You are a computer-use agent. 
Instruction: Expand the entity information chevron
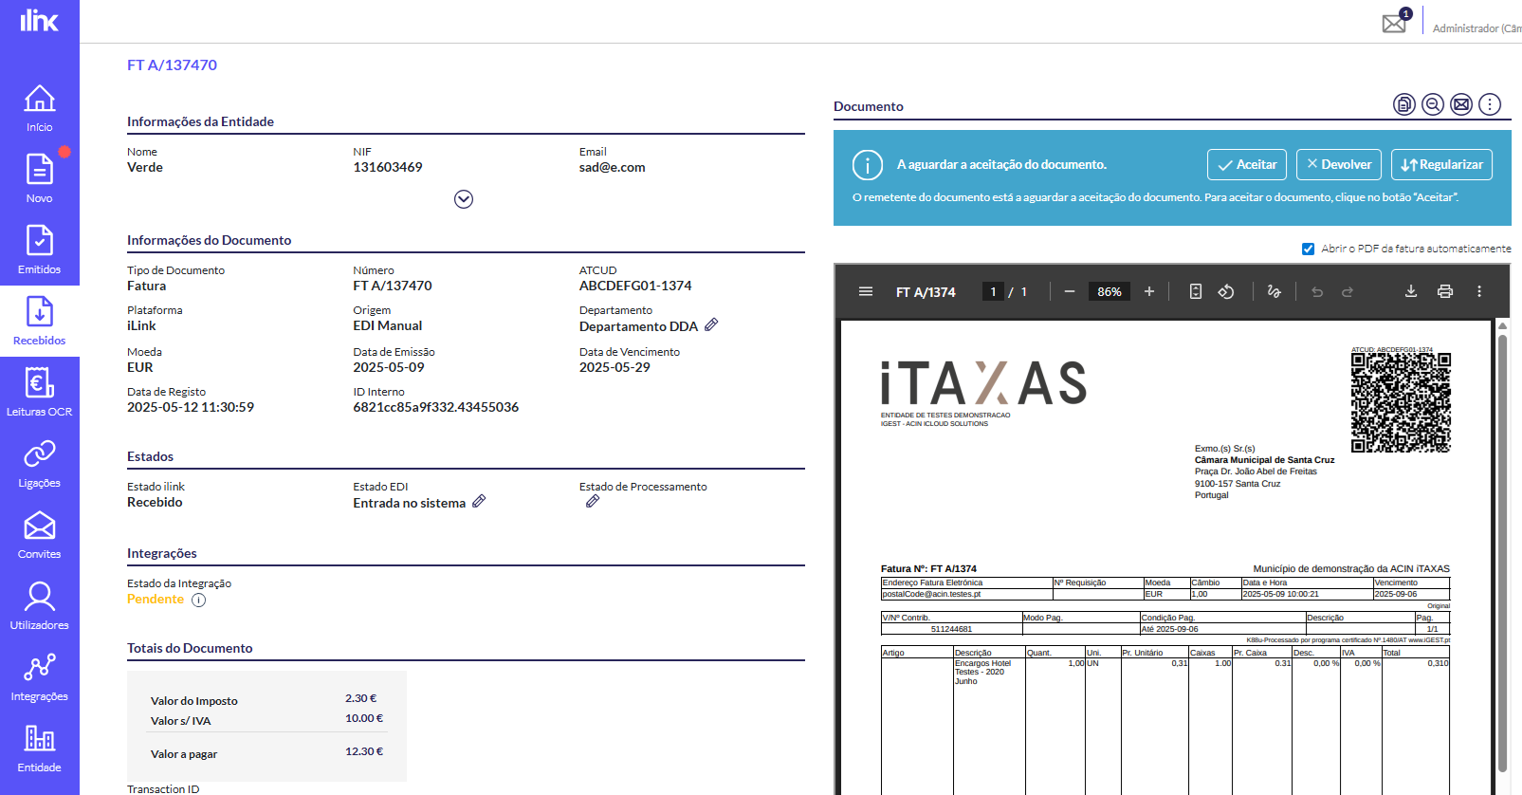(x=464, y=199)
